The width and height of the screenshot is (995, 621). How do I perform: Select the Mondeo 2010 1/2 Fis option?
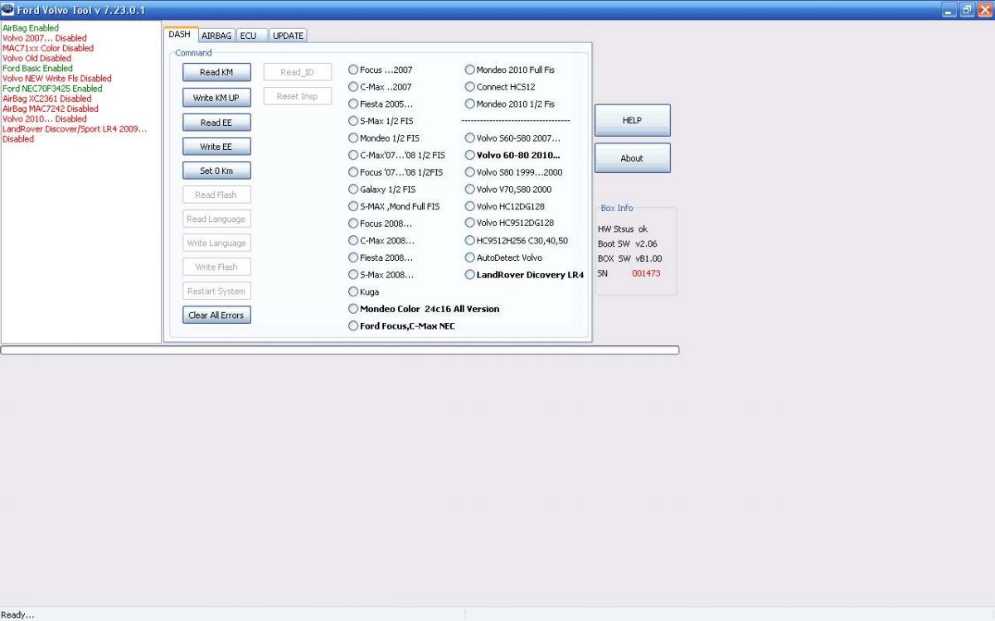510,104
